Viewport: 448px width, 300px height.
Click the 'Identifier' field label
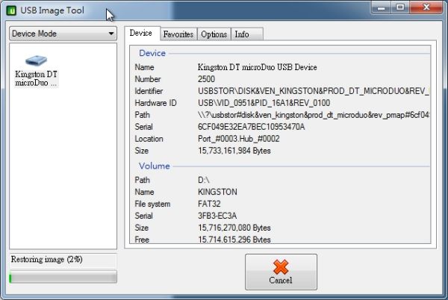(149, 91)
